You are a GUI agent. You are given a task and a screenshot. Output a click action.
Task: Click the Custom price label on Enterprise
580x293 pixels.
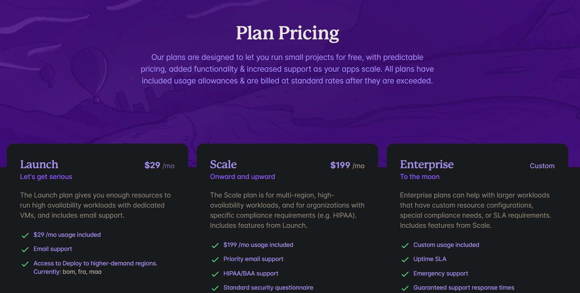point(542,166)
